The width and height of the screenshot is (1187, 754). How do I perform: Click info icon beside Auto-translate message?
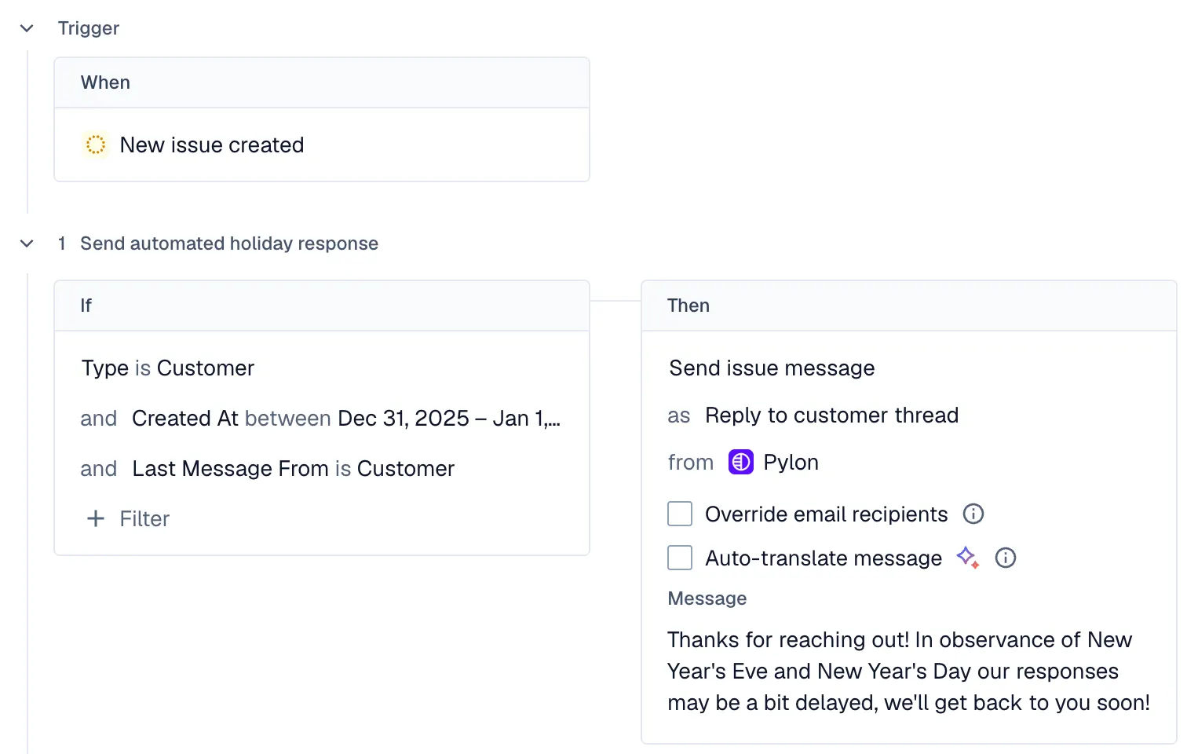click(1006, 558)
